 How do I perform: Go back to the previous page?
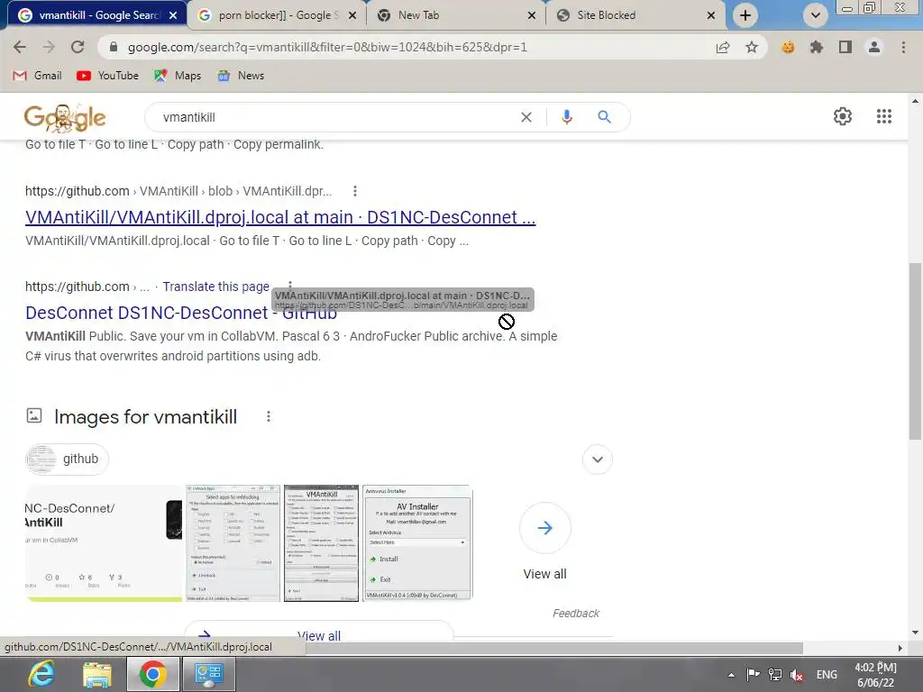click(20, 47)
